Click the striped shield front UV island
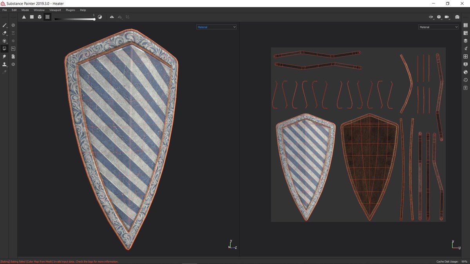The height and width of the screenshot is (264, 470). point(305,167)
